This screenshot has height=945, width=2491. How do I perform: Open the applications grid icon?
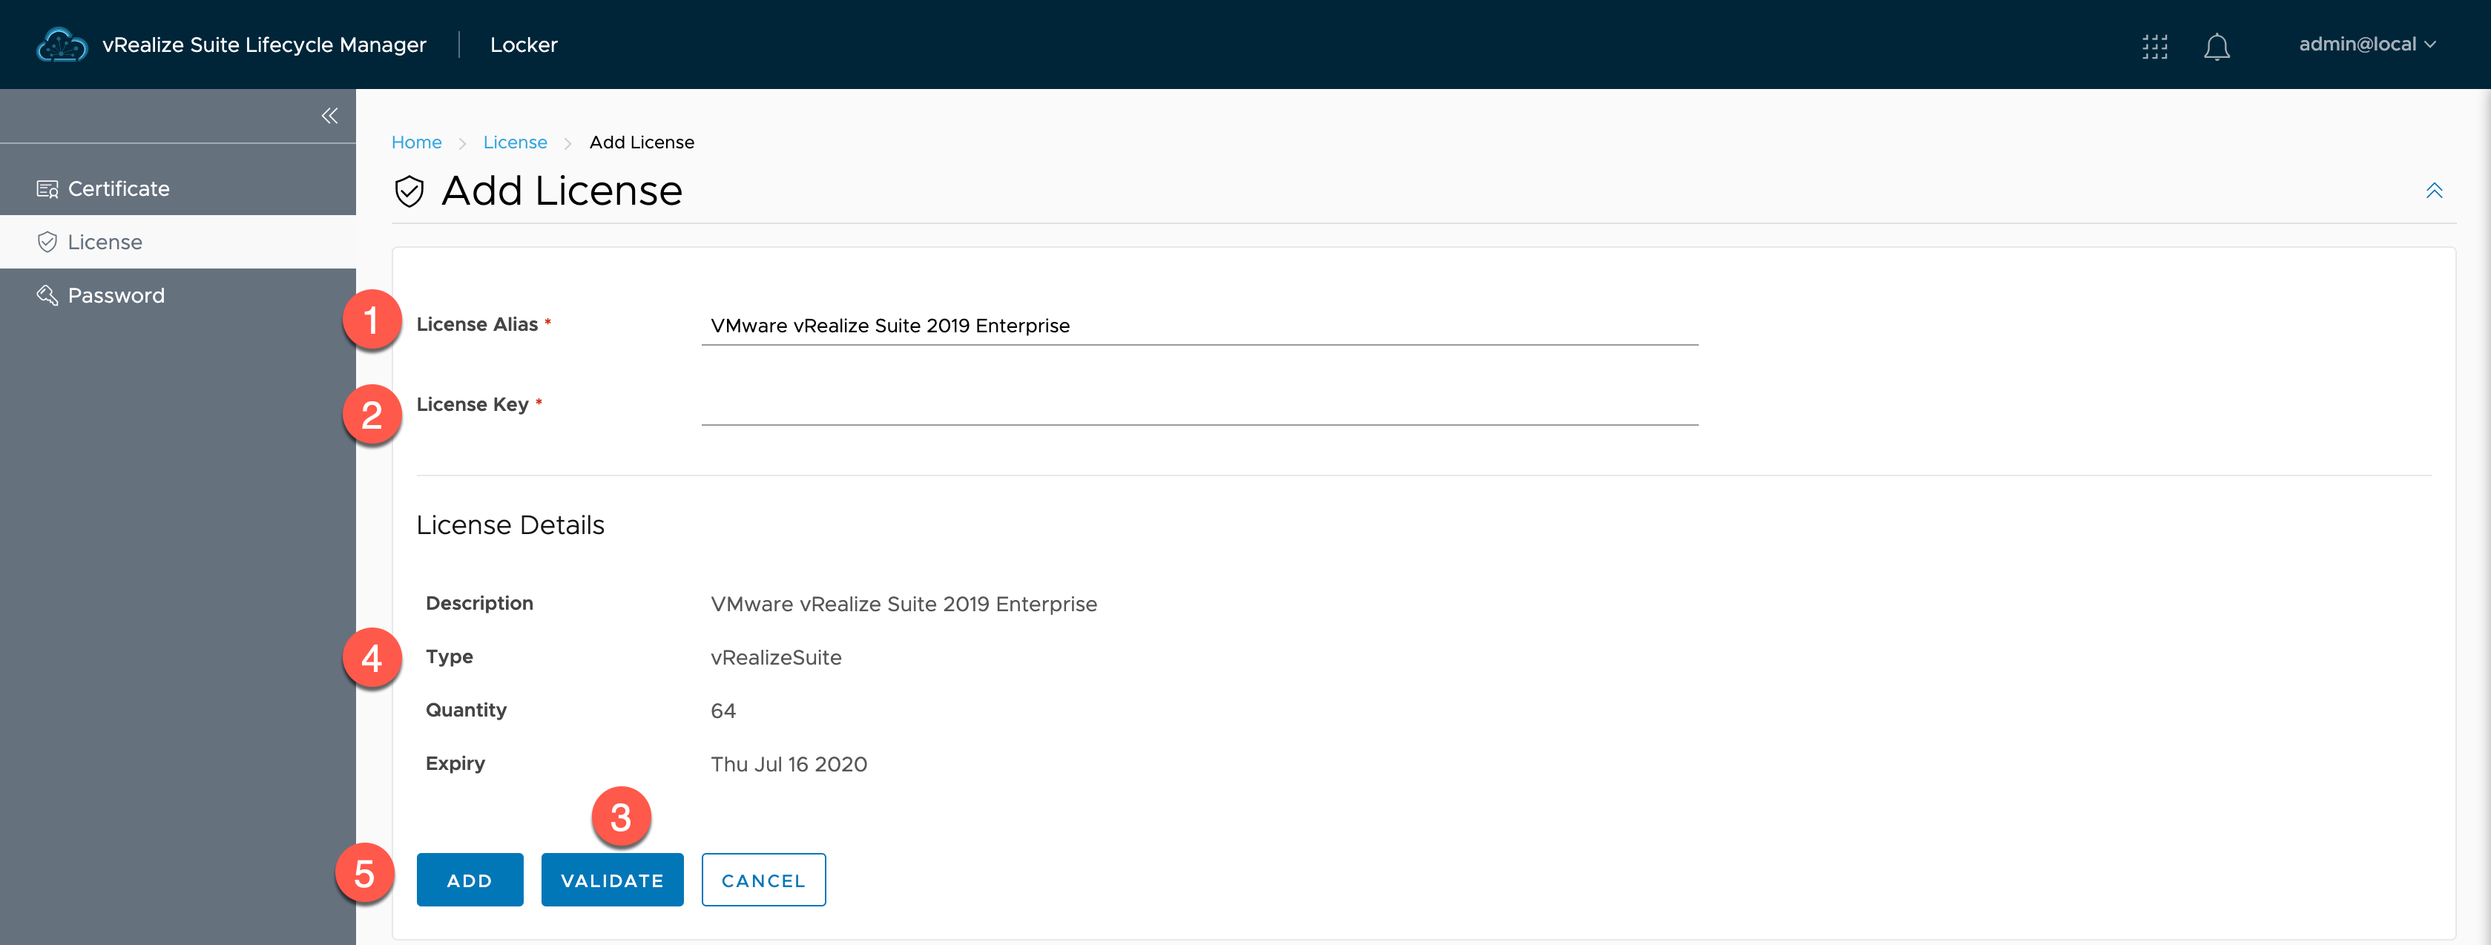pyautogui.click(x=2154, y=45)
